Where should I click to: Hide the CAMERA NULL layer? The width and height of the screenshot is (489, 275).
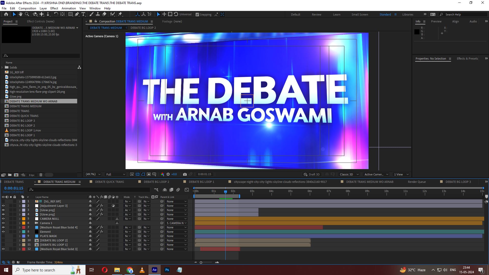point(3,219)
